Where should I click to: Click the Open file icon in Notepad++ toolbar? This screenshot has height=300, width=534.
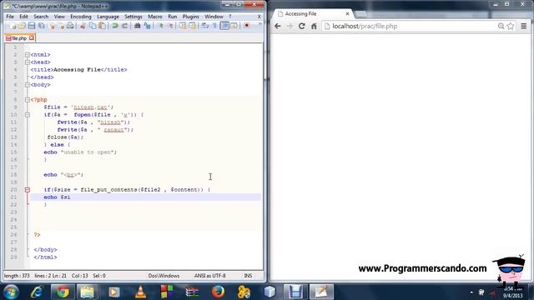23,26
